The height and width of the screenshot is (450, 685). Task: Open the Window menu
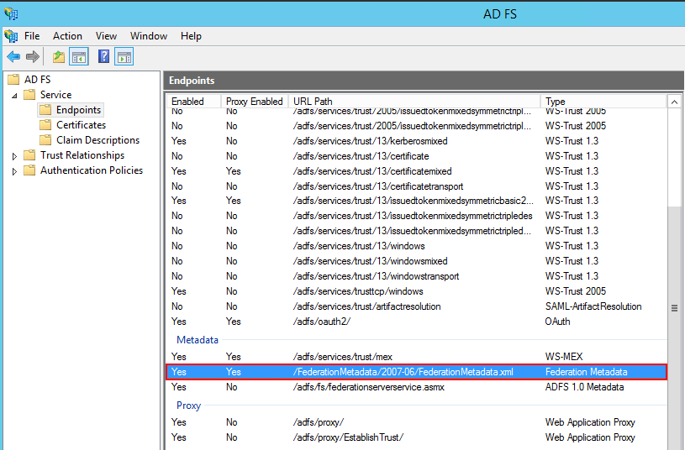coord(149,36)
